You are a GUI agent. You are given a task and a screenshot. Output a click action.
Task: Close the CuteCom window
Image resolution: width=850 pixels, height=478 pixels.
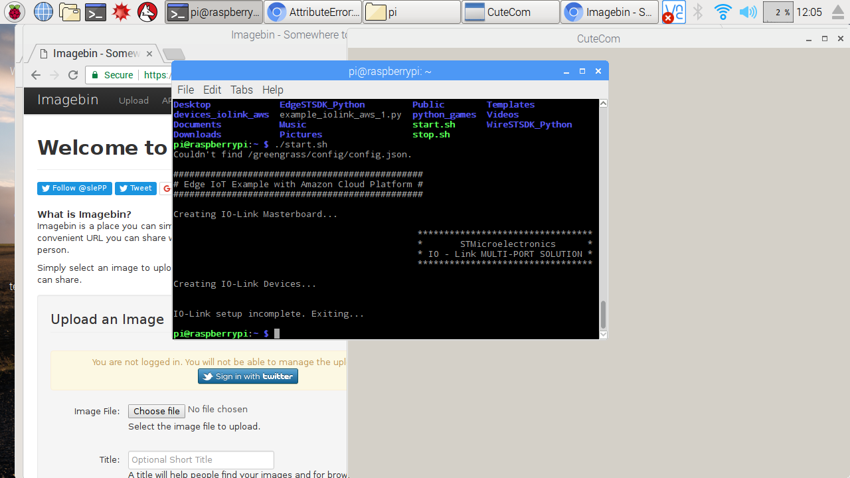840,39
